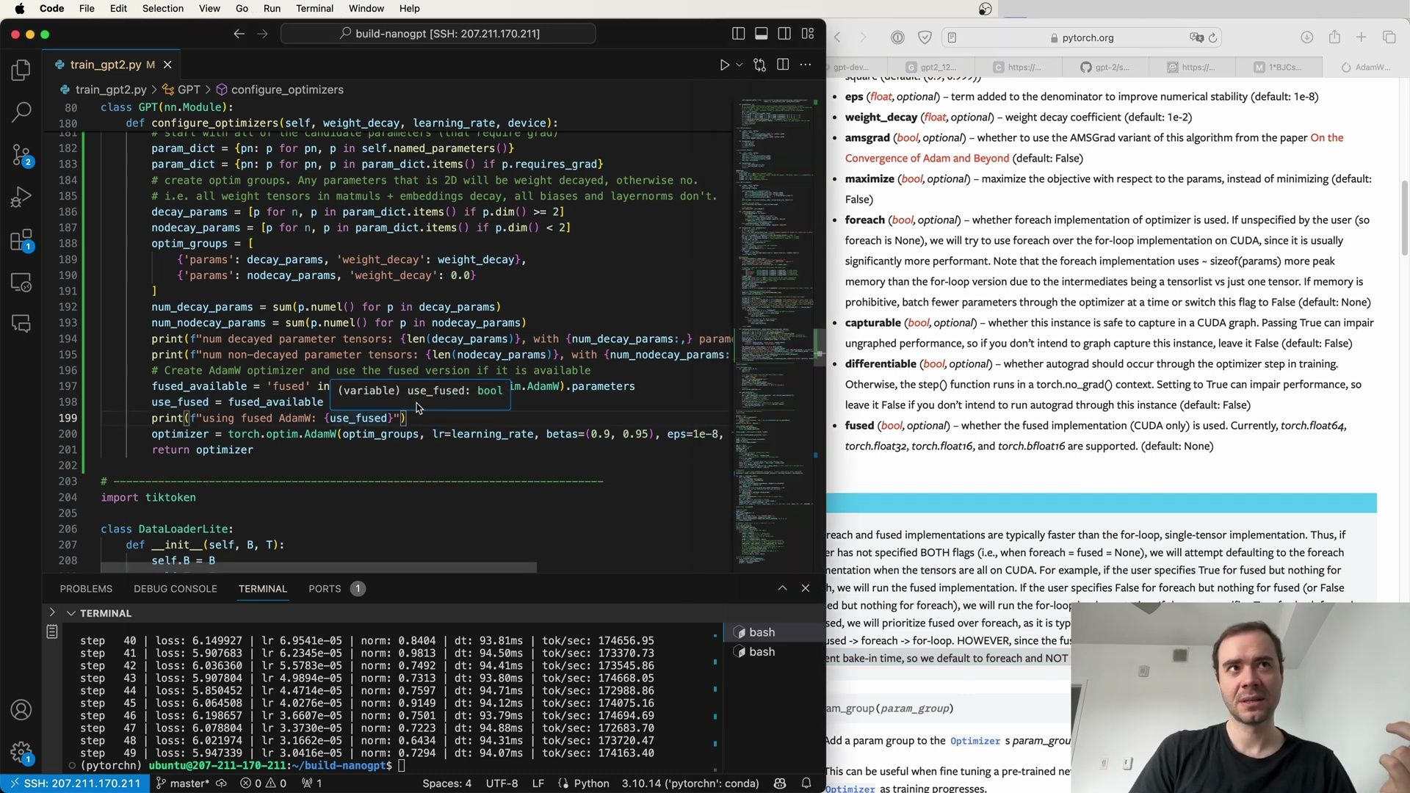This screenshot has height=793, width=1410.
Task: Click master* branch in status bar
Action: pyautogui.click(x=184, y=783)
